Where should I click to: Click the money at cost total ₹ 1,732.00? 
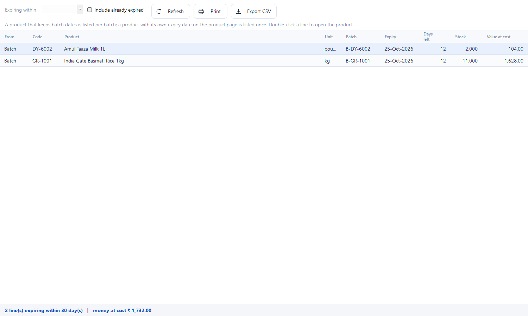point(122,310)
